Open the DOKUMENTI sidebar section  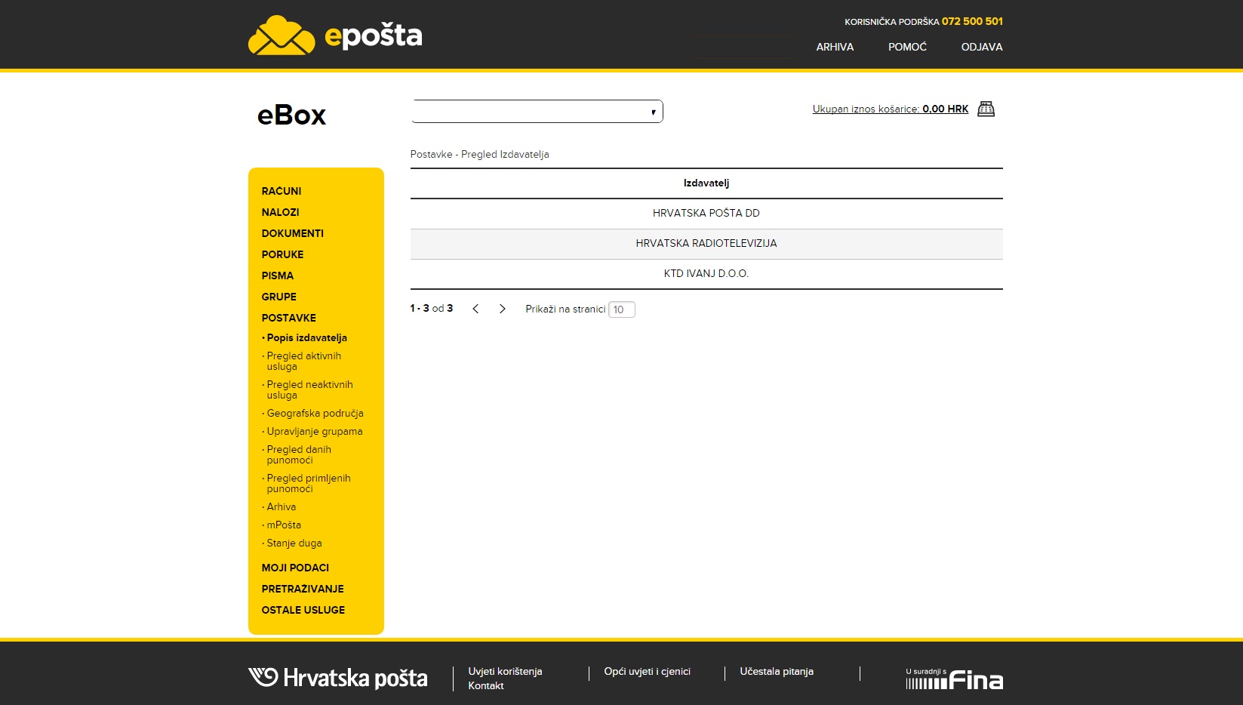[x=293, y=233]
